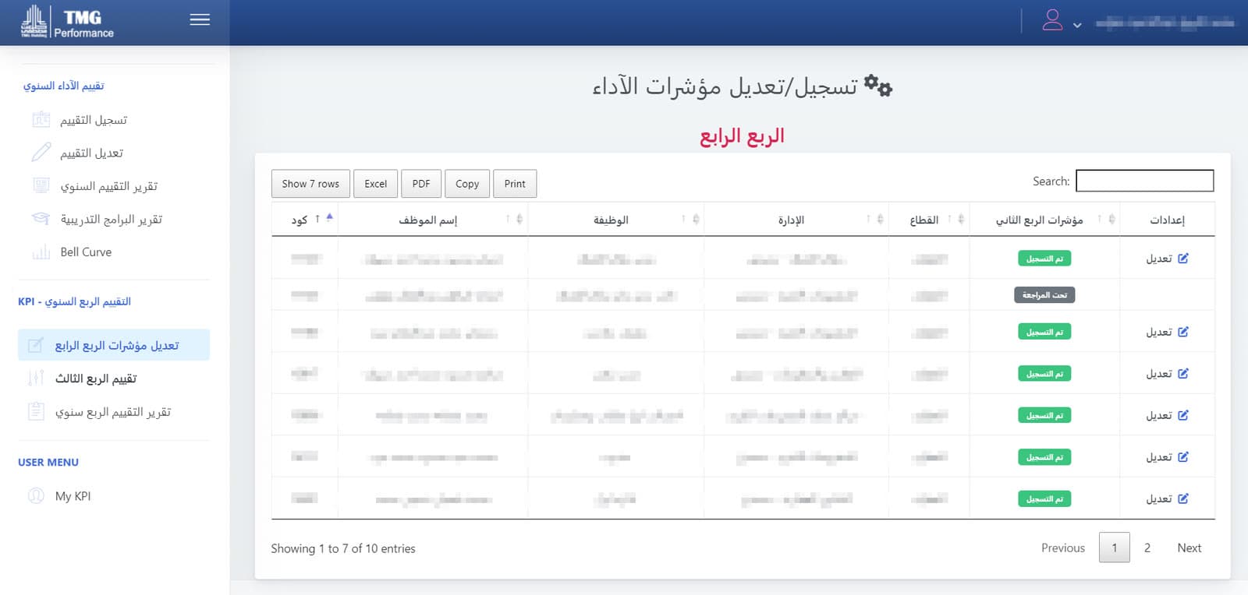The image size is (1248, 595).
Task: Export table to Excel
Action: tap(375, 184)
